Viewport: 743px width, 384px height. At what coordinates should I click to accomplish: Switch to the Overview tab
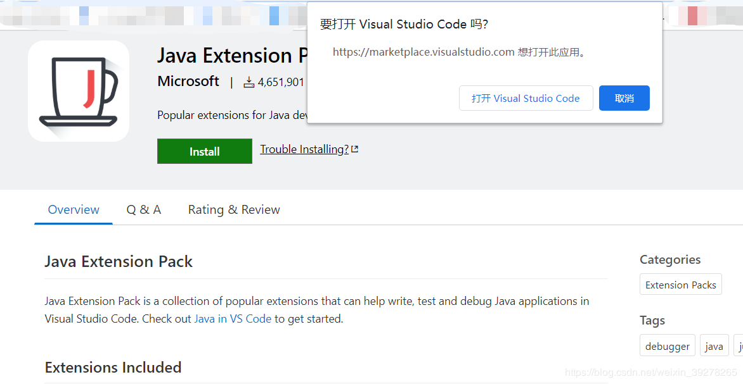tap(74, 210)
